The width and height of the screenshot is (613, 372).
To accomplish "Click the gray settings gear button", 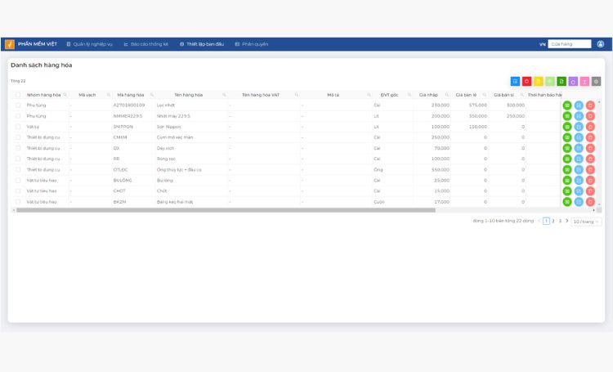I will (596, 82).
